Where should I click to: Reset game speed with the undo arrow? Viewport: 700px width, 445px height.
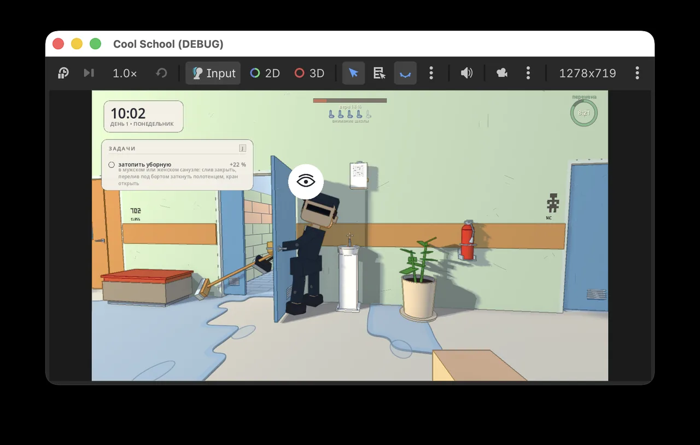click(x=161, y=73)
